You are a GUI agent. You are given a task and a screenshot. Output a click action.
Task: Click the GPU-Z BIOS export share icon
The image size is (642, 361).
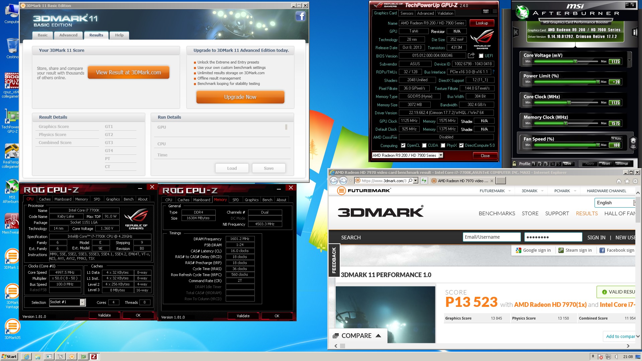point(471,55)
